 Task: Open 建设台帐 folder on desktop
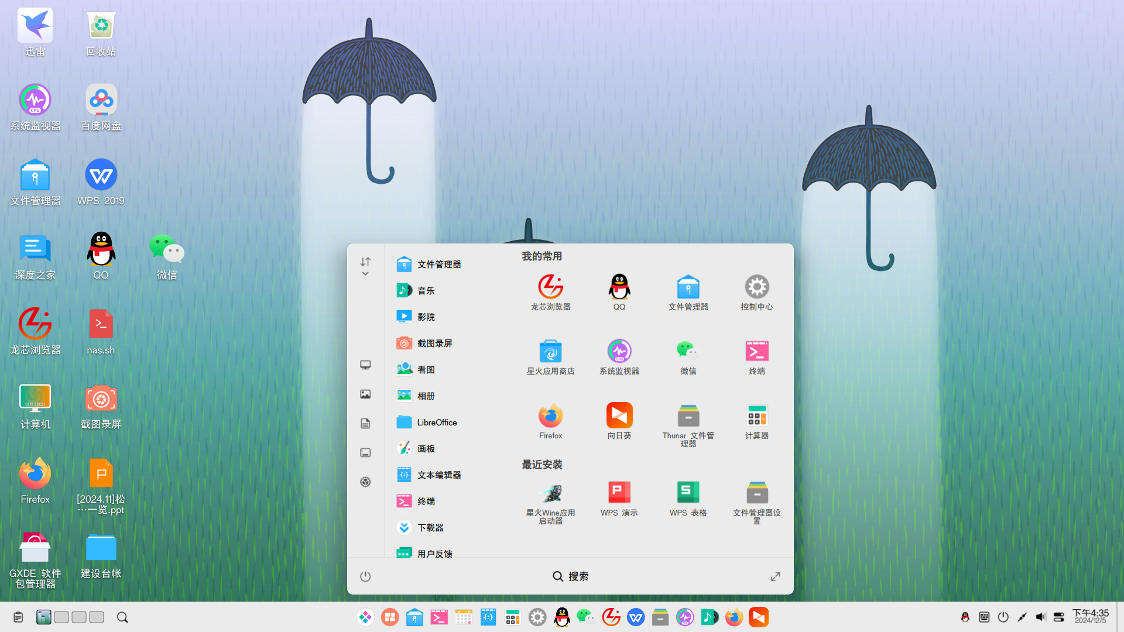(x=101, y=556)
